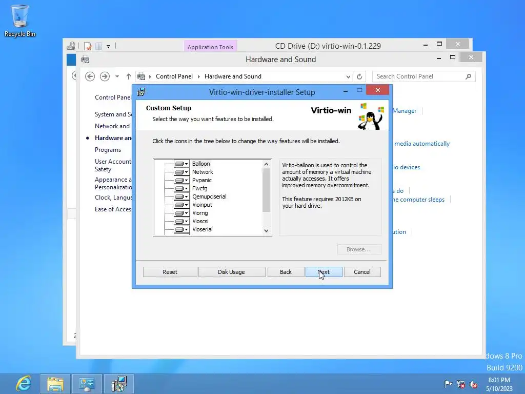Open File Explorer from taskbar

tap(55, 384)
